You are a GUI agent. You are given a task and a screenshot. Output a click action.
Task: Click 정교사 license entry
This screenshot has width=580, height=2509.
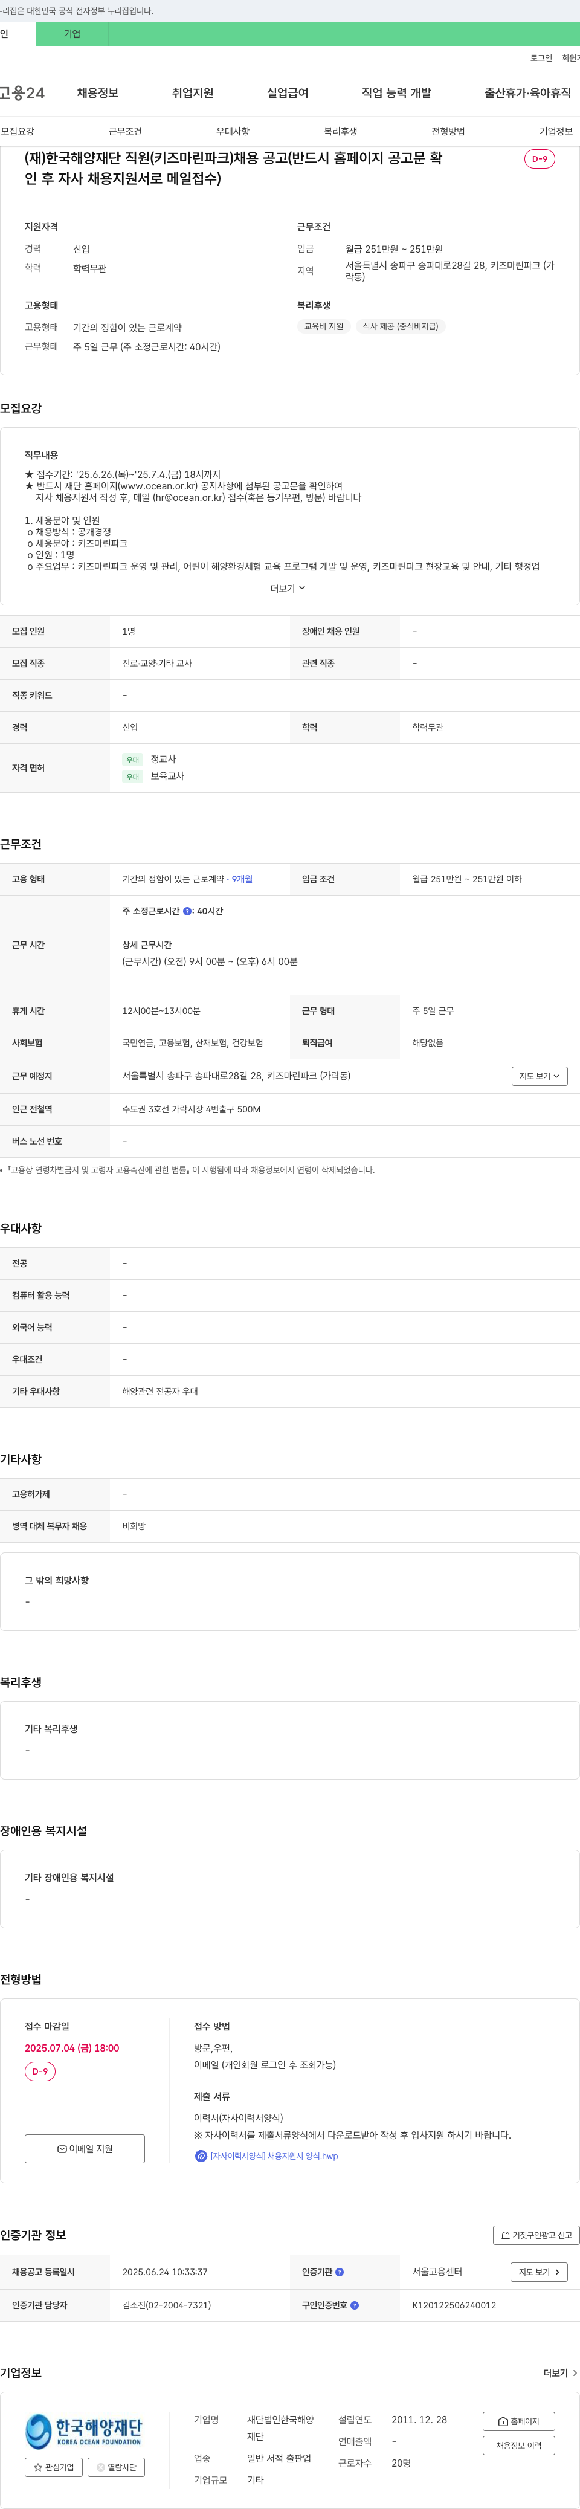163,760
